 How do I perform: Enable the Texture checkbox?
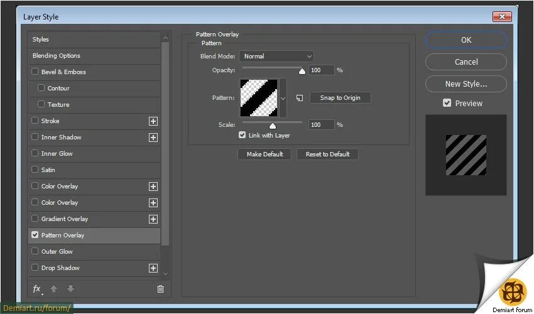[41, 104]
